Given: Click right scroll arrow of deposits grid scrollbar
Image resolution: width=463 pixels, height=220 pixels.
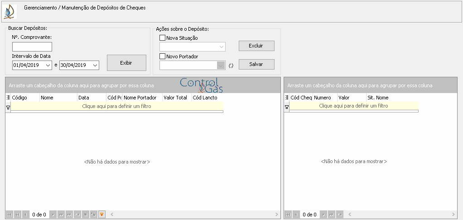Looking at the screenshot, I should (x=277, y=215).
